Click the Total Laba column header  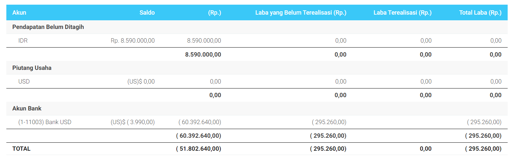pos(480,13)
